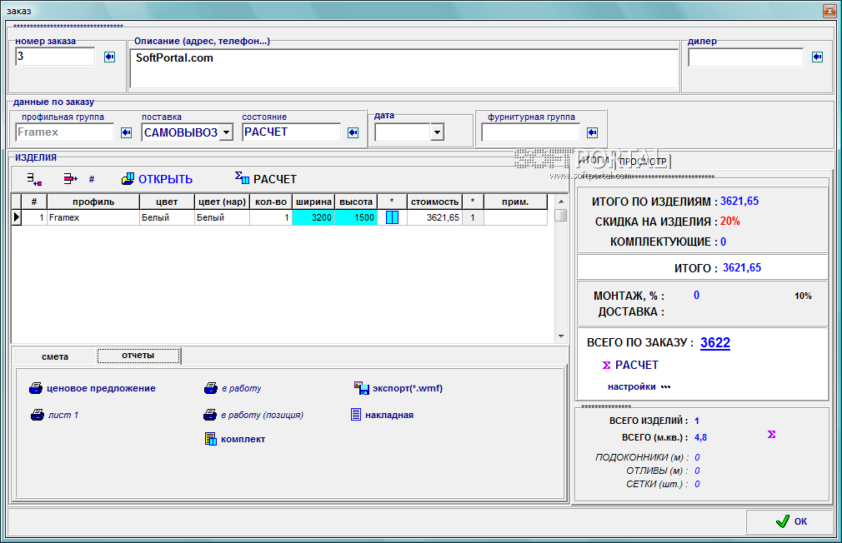This screenshot has width=842, height=543.
Task: Click the комплект link
Action: point(243,439)
